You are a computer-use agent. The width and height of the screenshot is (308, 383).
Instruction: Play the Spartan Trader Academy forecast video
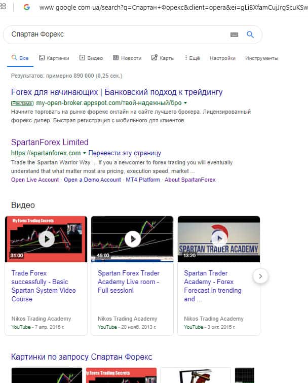(x=218, y=239)
